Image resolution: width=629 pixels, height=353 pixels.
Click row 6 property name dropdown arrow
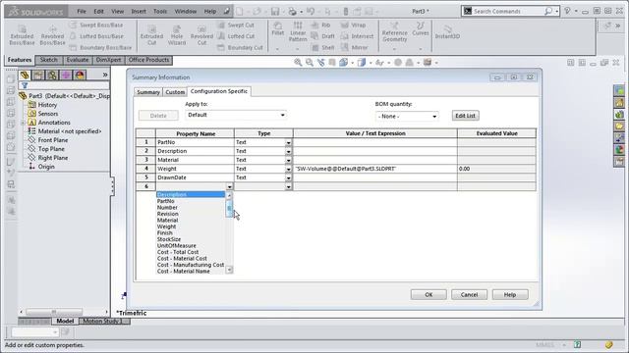coord(229,186)
